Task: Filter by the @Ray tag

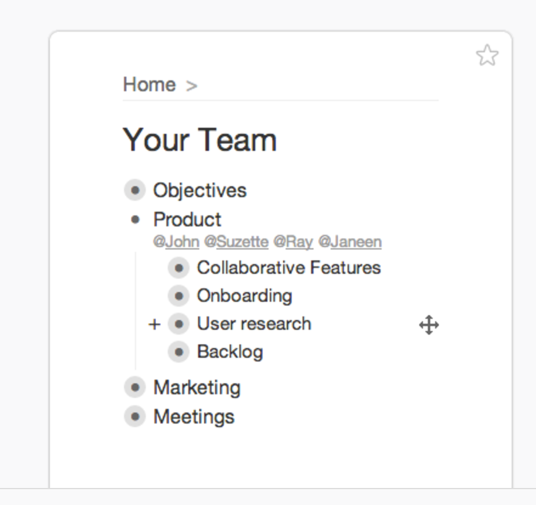Action: click(293, 242)
